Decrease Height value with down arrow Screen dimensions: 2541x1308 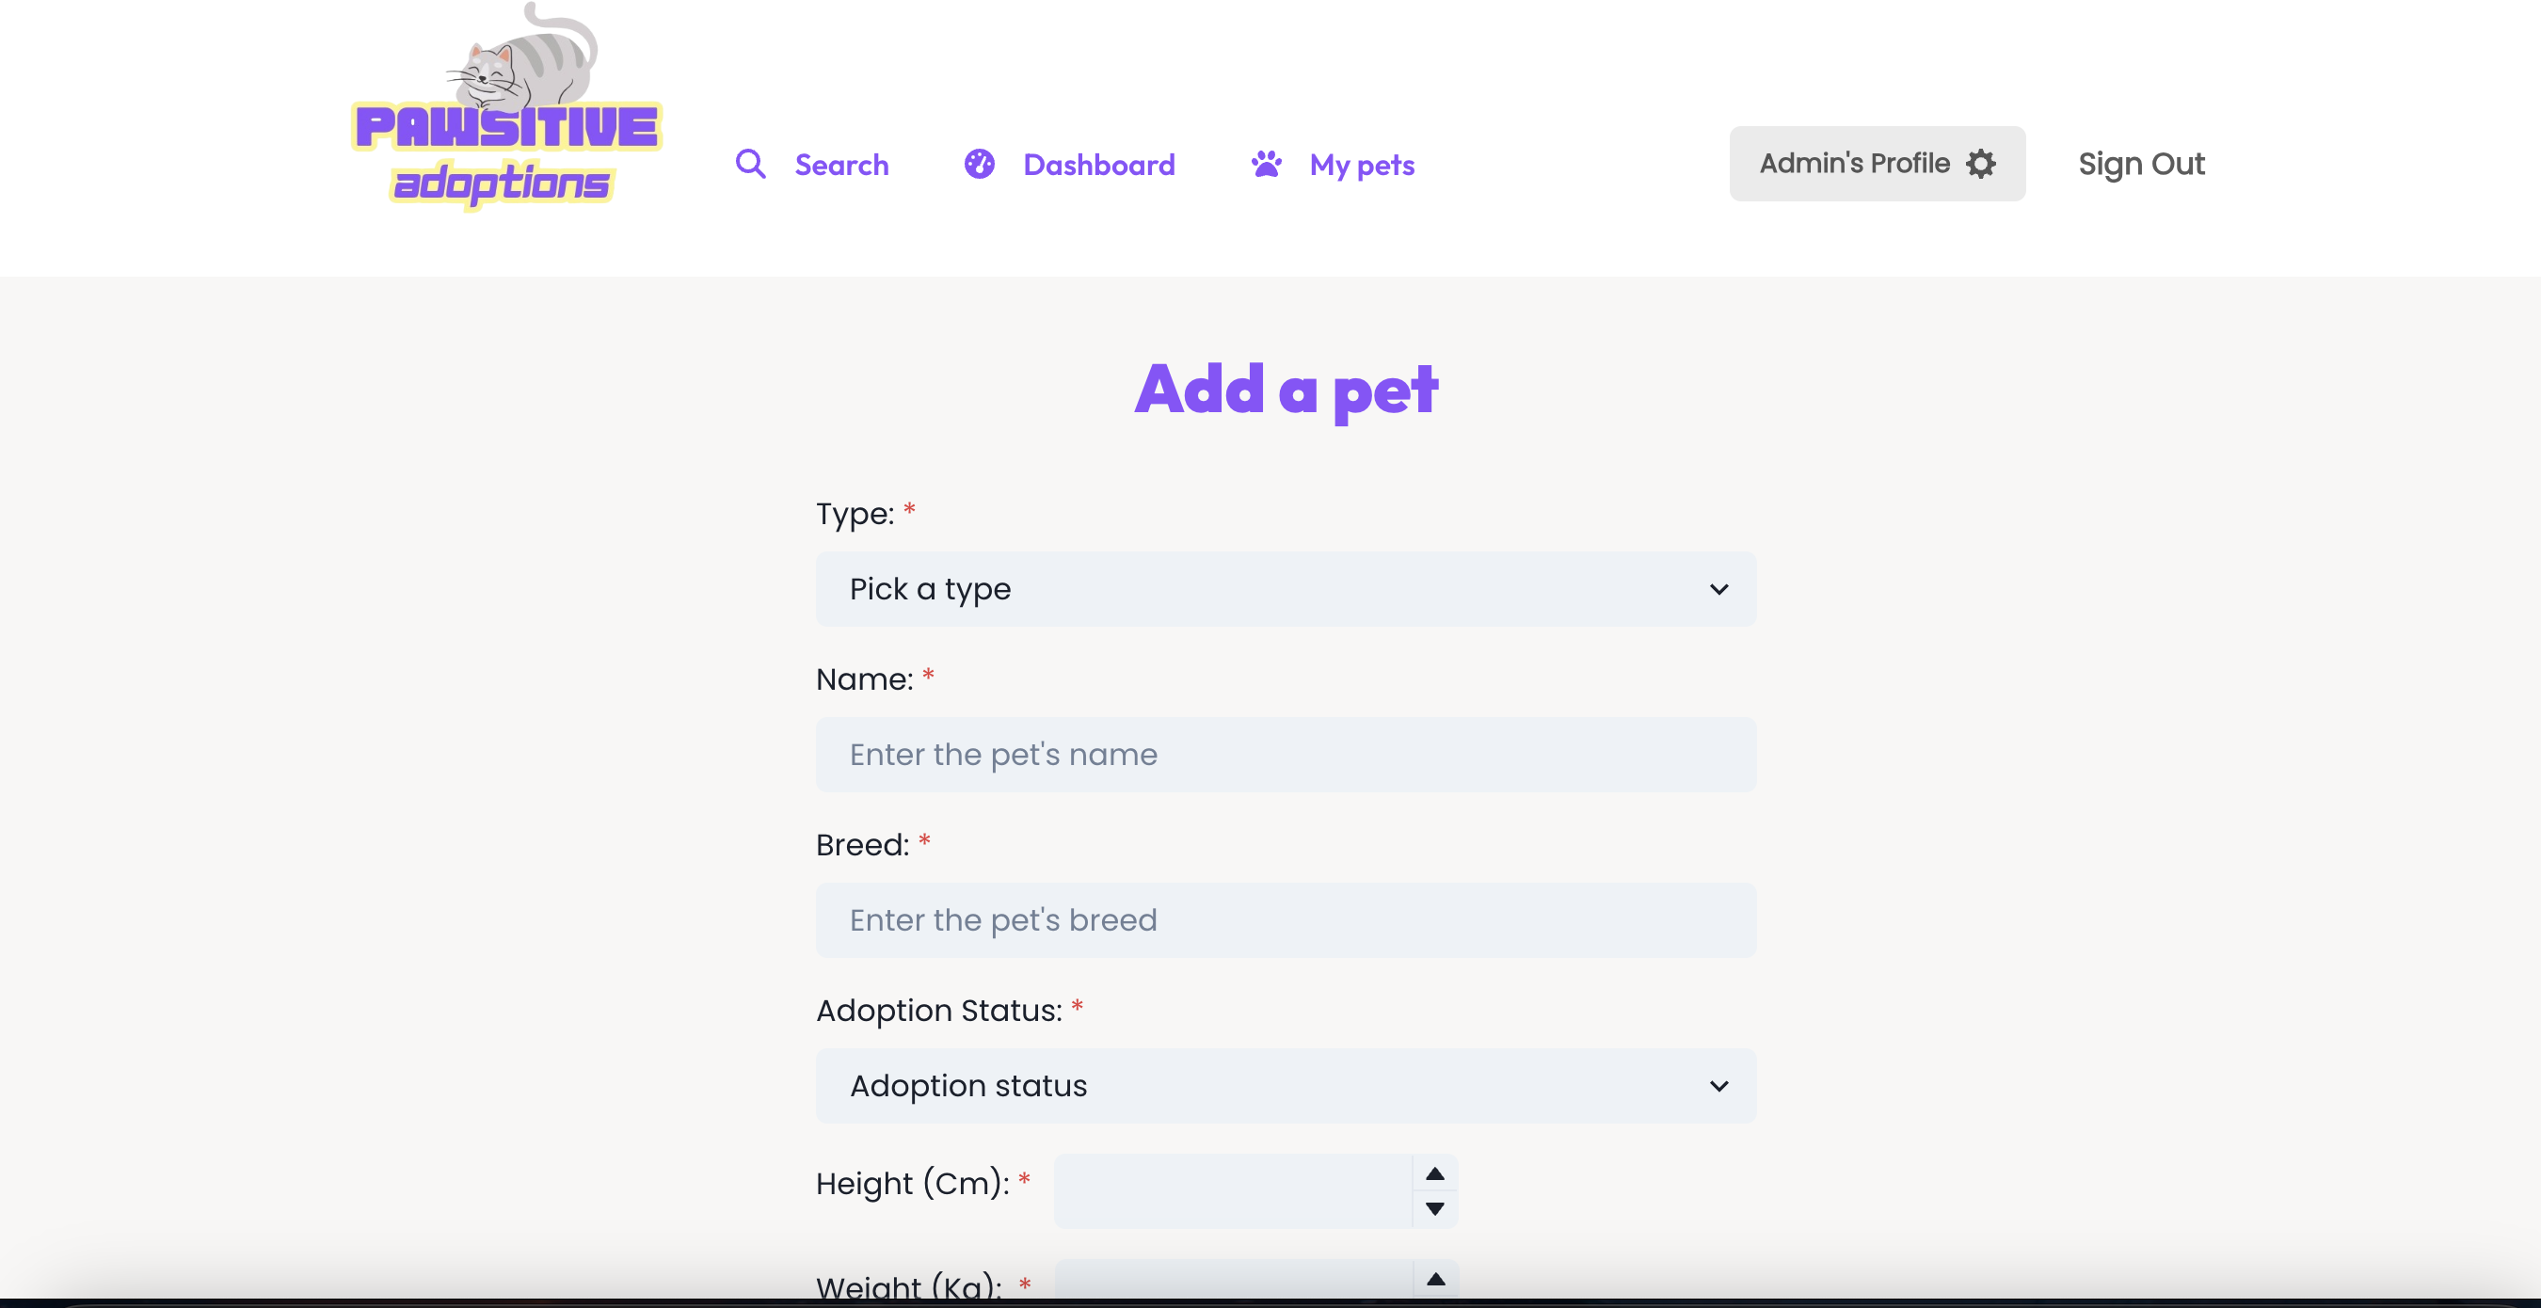1435,1209
